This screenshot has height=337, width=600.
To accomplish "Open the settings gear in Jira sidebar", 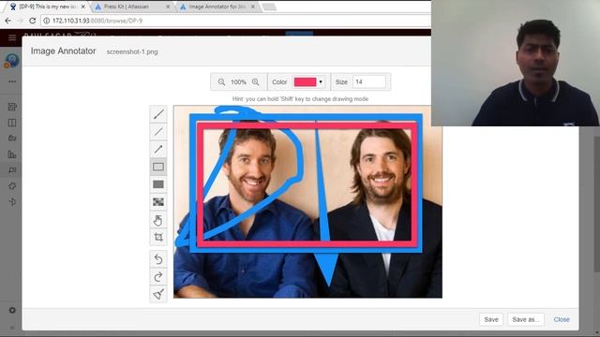I will (12, 310).
